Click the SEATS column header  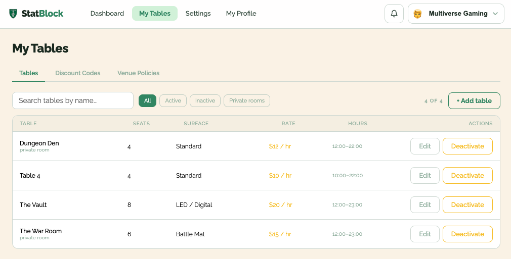[142, 124]
